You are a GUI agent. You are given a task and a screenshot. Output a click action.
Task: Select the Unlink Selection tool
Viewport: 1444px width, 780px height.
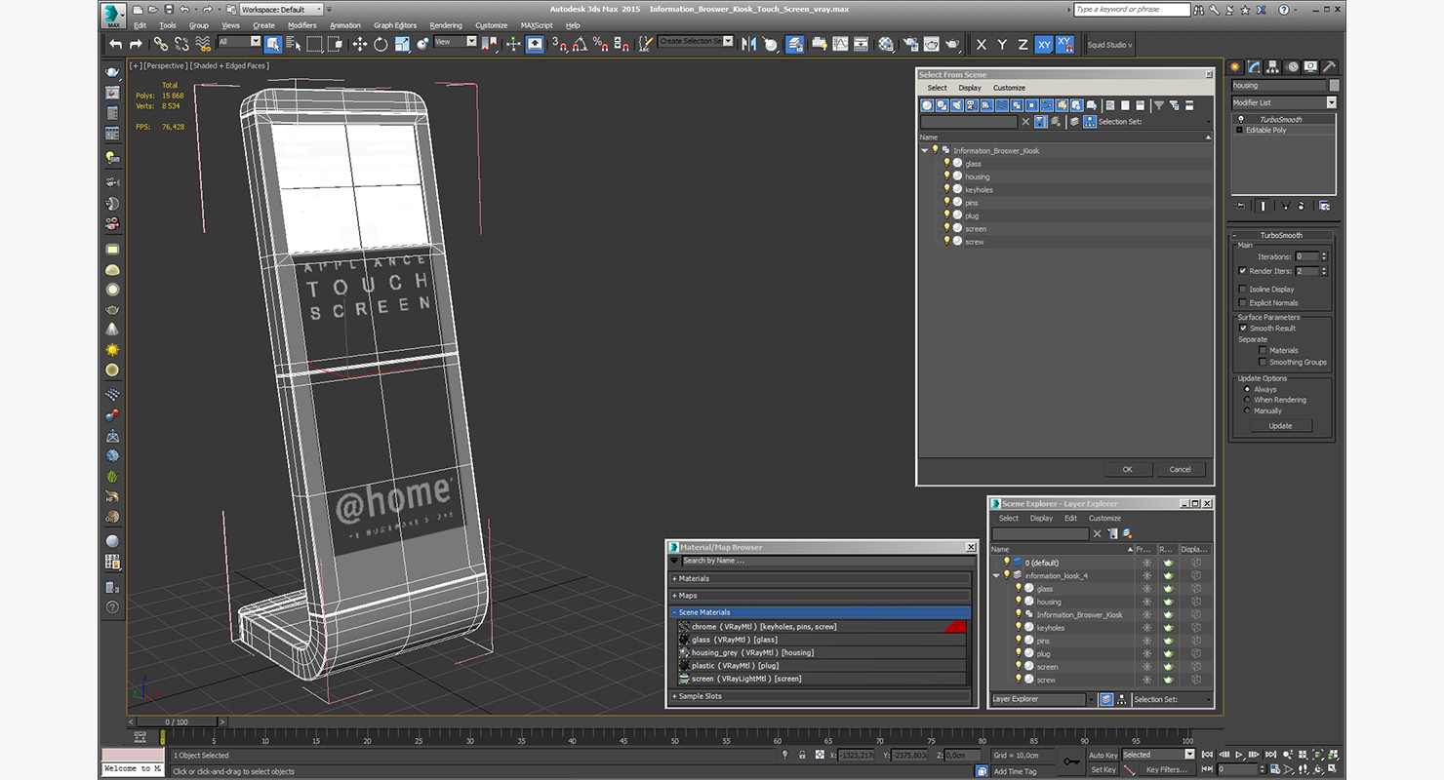pos(181,44)
